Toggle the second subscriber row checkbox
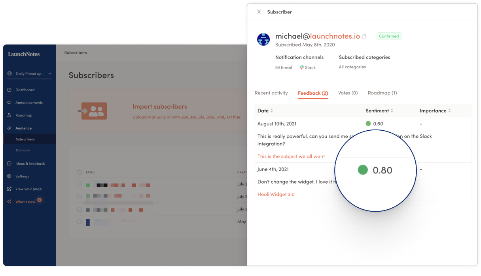The width and height of the screenshot is (481, 276). point(80,196)
